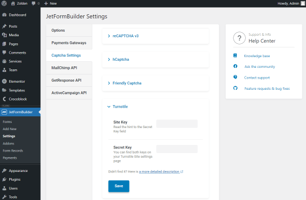Click the Contact support question icon

click(x=235, y=77)
